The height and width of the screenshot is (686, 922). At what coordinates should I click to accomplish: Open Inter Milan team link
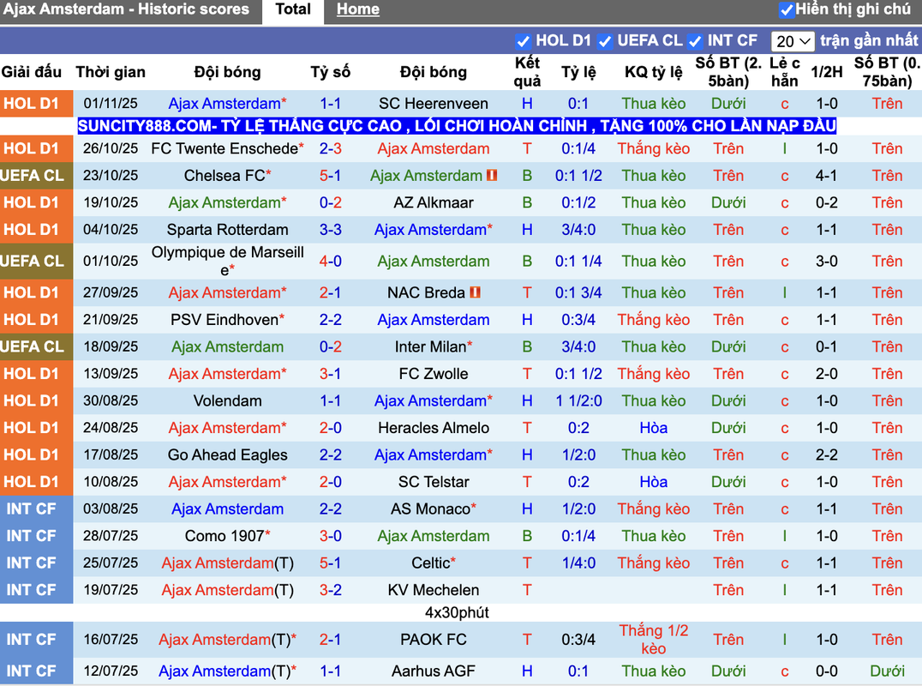pos(430,346)
